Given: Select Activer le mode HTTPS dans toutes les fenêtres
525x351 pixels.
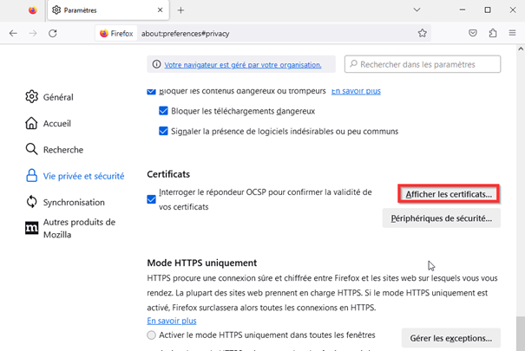Looking at the screenshot, I should (x=152, y=335).
